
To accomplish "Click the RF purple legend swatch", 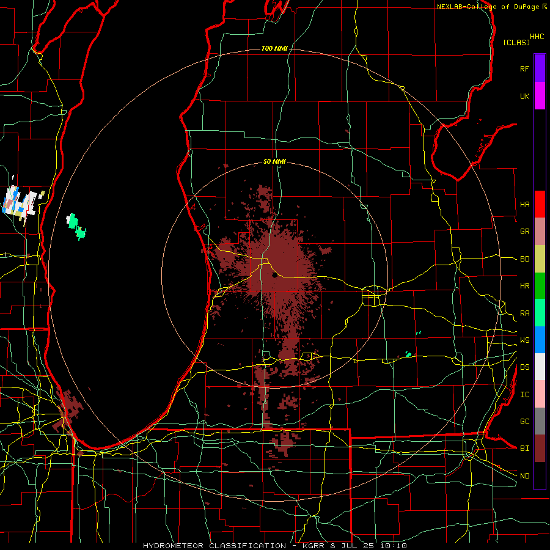I will pos(540,68).
